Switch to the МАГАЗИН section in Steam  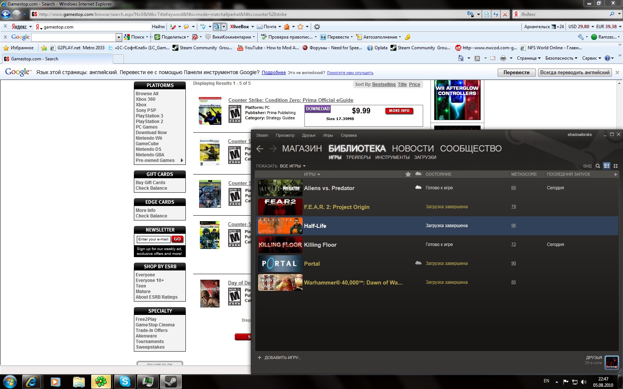(302, 149)
